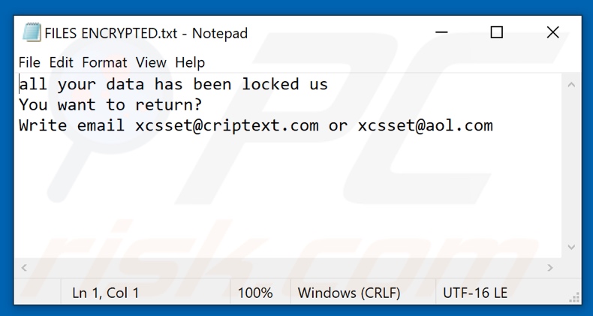This screenshot has height=316, width=593.
Task: Click the horizontal scrollbar left arrow
Action: click(x=23, y=267)
